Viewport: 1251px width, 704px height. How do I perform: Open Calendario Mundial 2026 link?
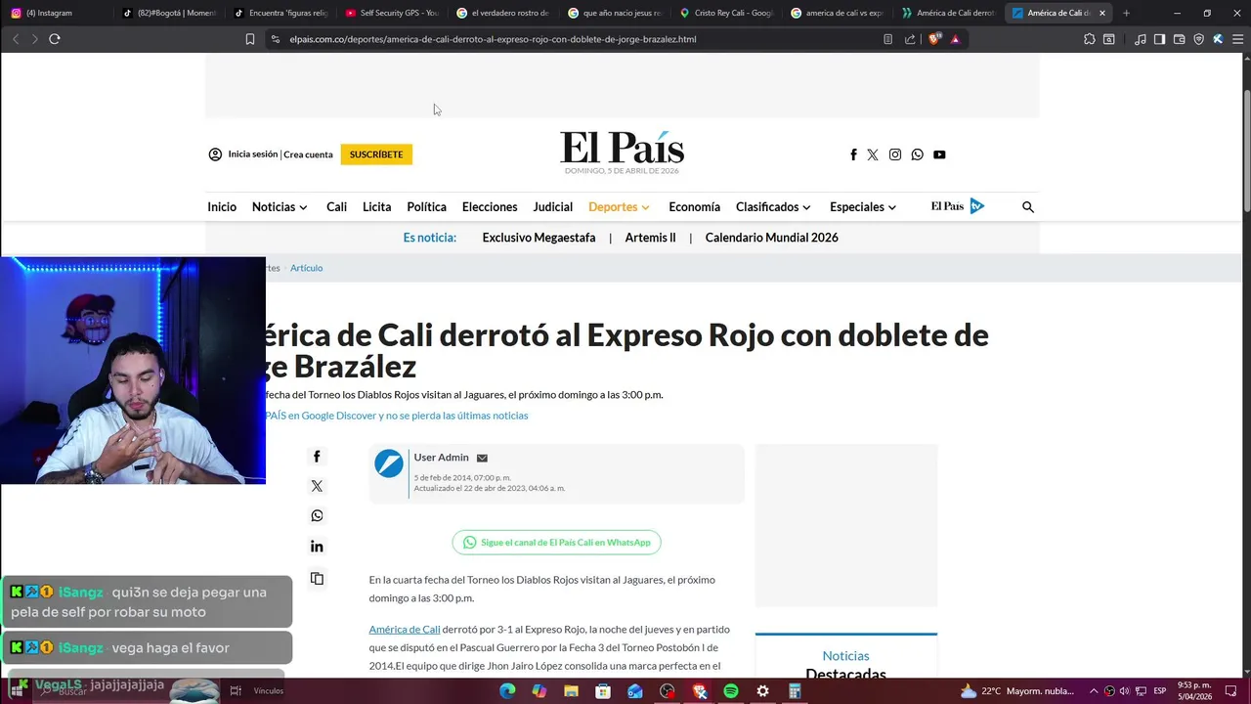coord(772,238)
